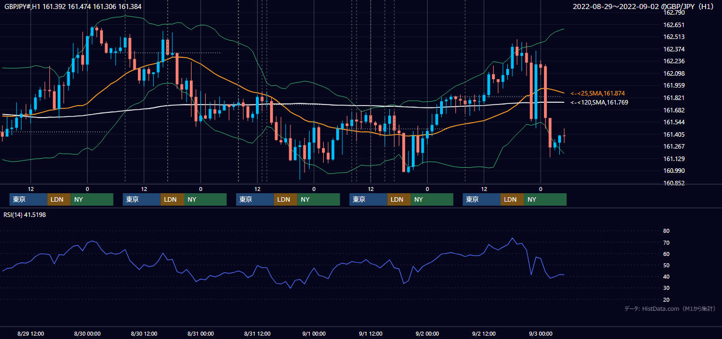722x339 pixels.
Task: Select the 9/2 00:00 date label
Action: click(x=427, y=333)
